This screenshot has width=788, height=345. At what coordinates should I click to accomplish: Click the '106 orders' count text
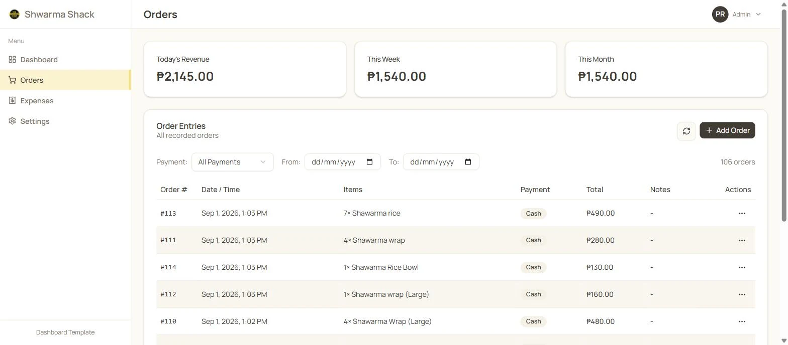tap(738, 162)
